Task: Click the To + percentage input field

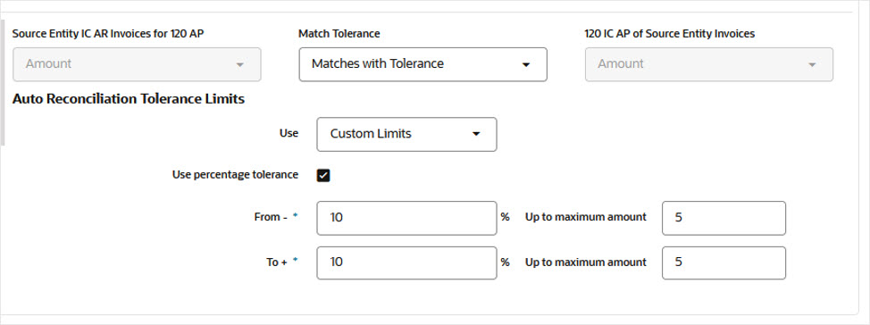Action: pos(406,262)
